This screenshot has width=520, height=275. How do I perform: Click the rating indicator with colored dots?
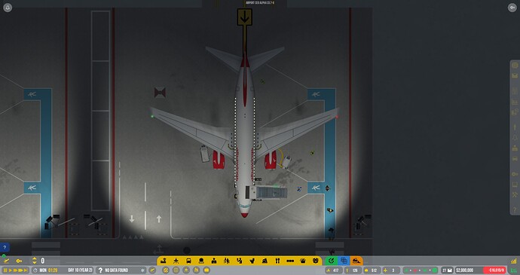(x=421, y=270)
